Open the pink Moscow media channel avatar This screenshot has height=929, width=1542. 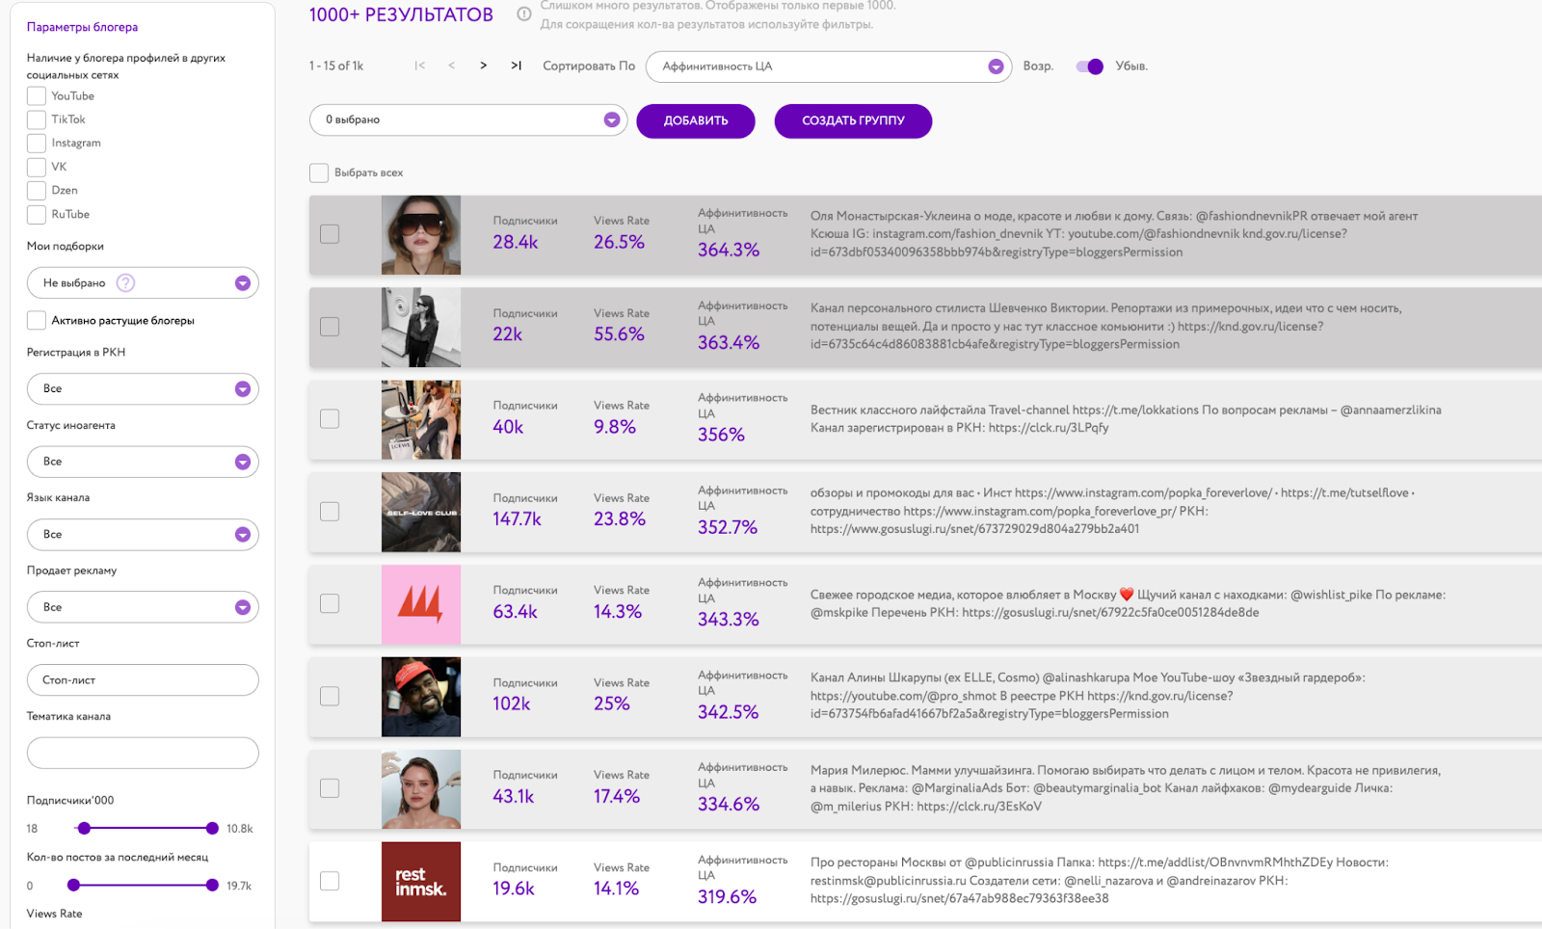tap(421, 604)
